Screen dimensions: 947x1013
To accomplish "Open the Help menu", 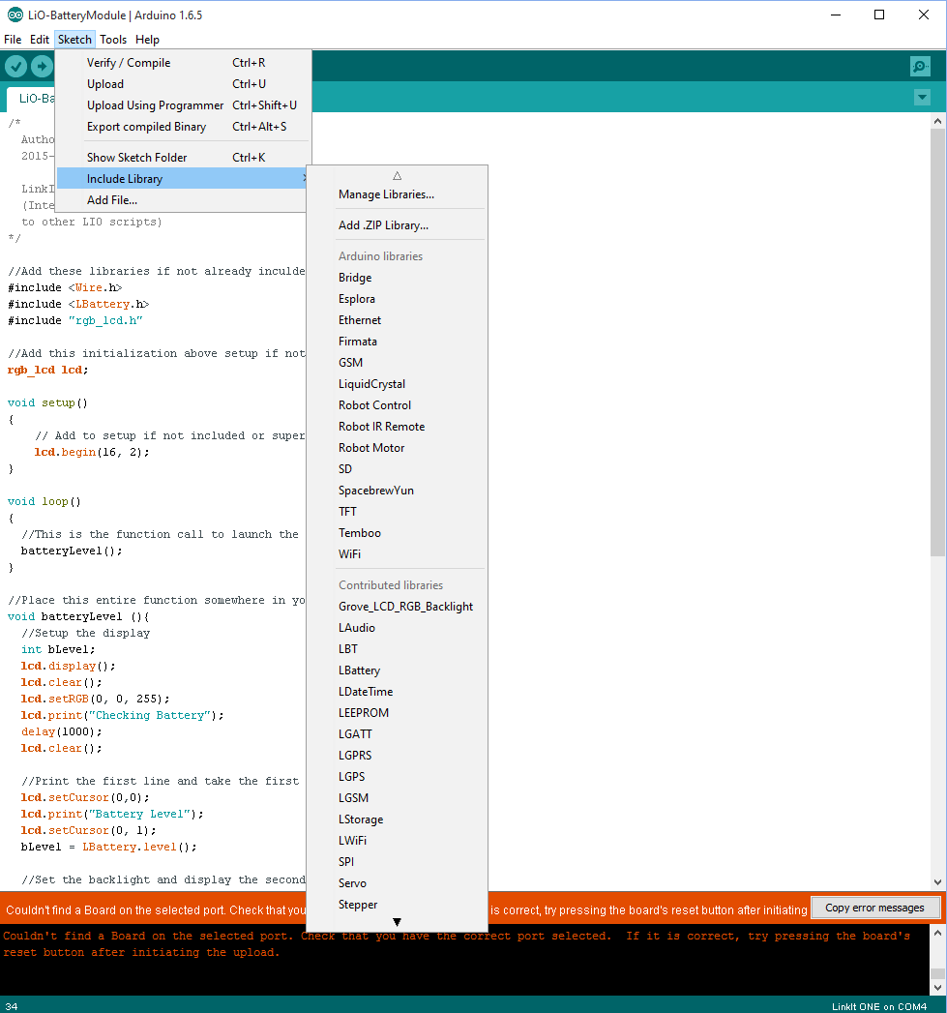I will coord(147,40).
